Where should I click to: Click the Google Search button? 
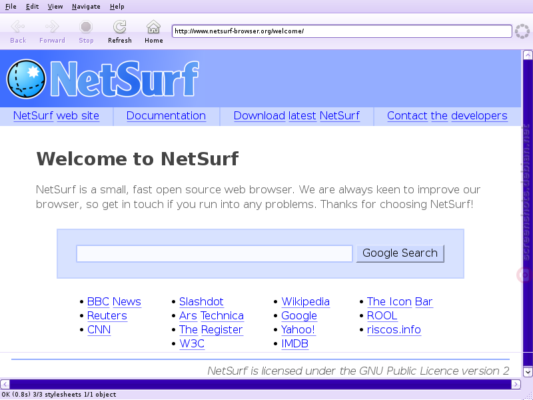[x=400, y=253]
